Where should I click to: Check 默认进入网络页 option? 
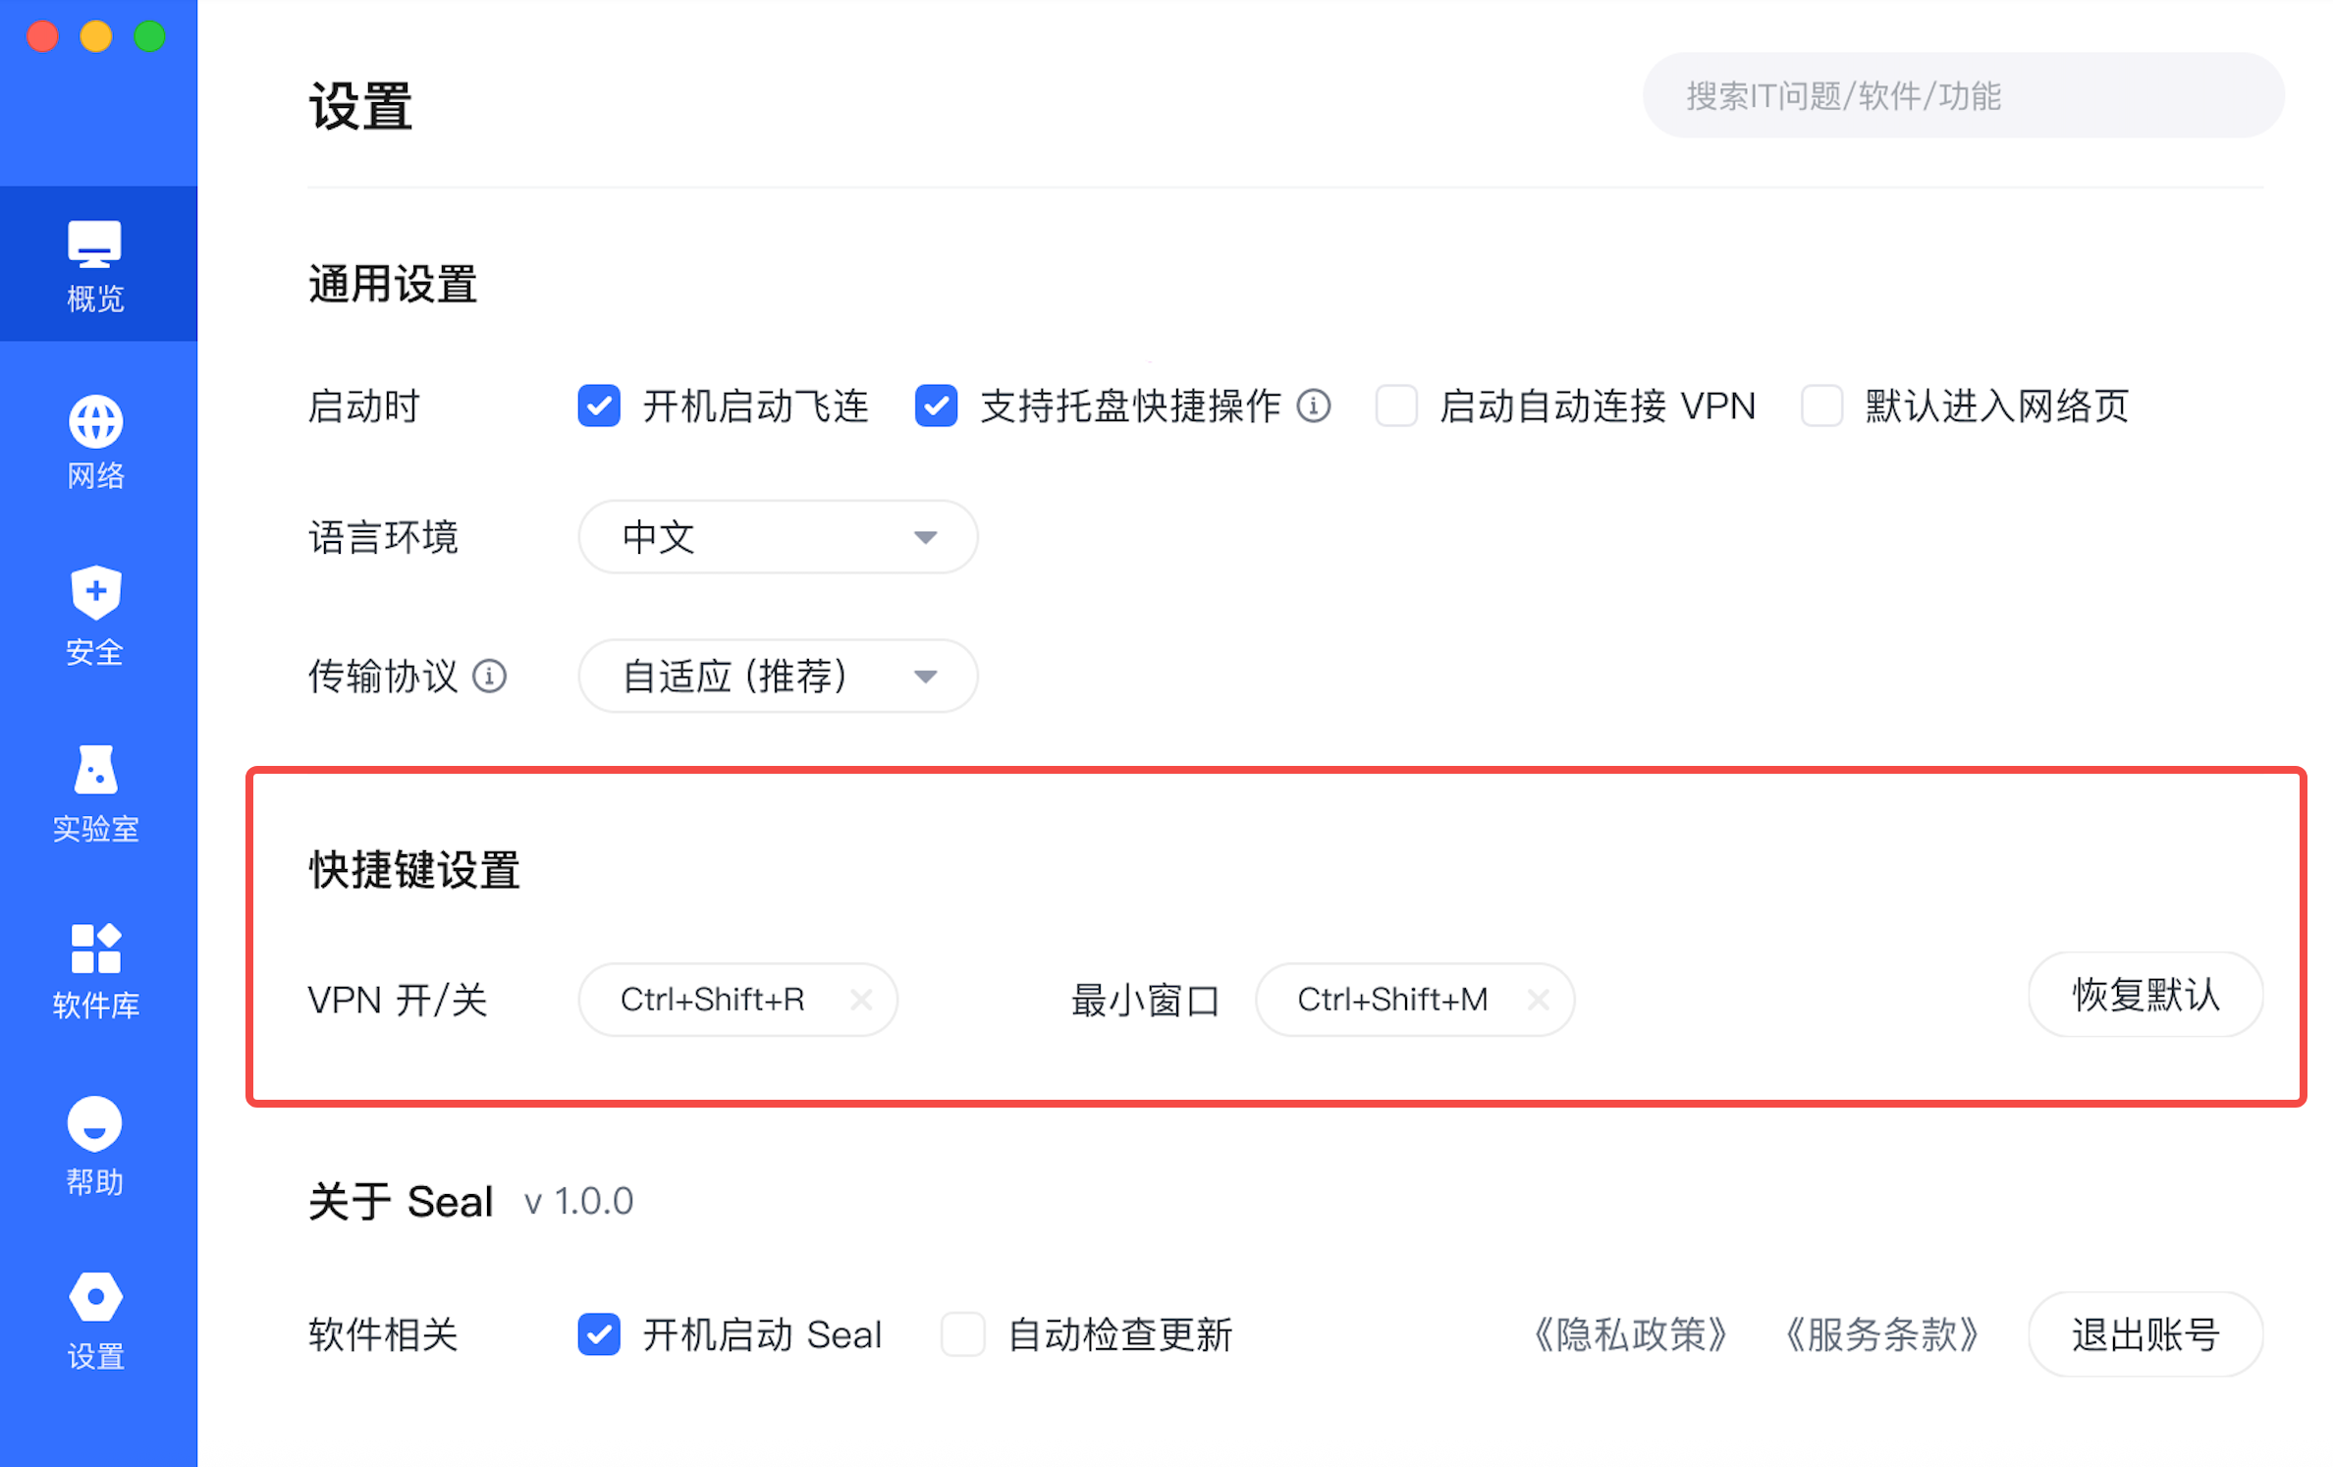pos(1821,406)
